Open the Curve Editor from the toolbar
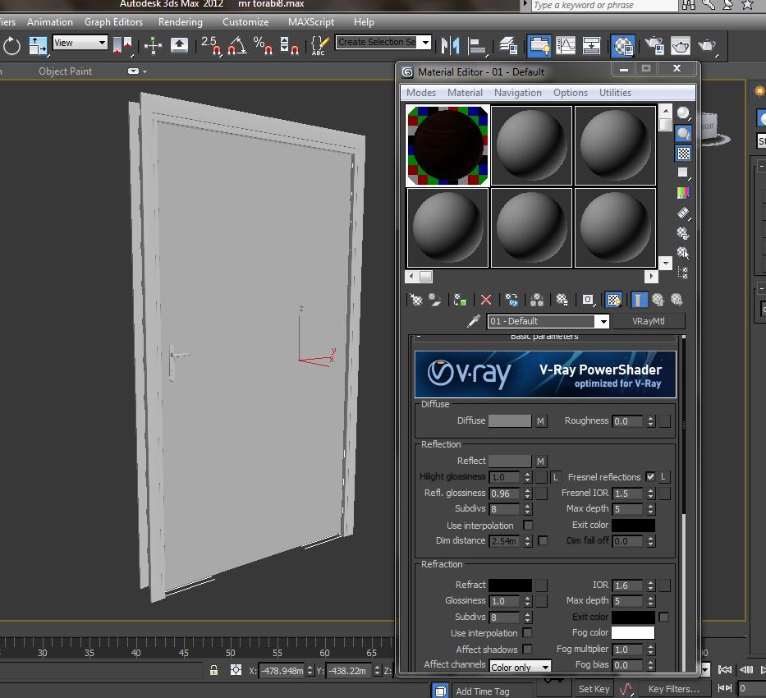766x698 pixels. click(566, 45)
